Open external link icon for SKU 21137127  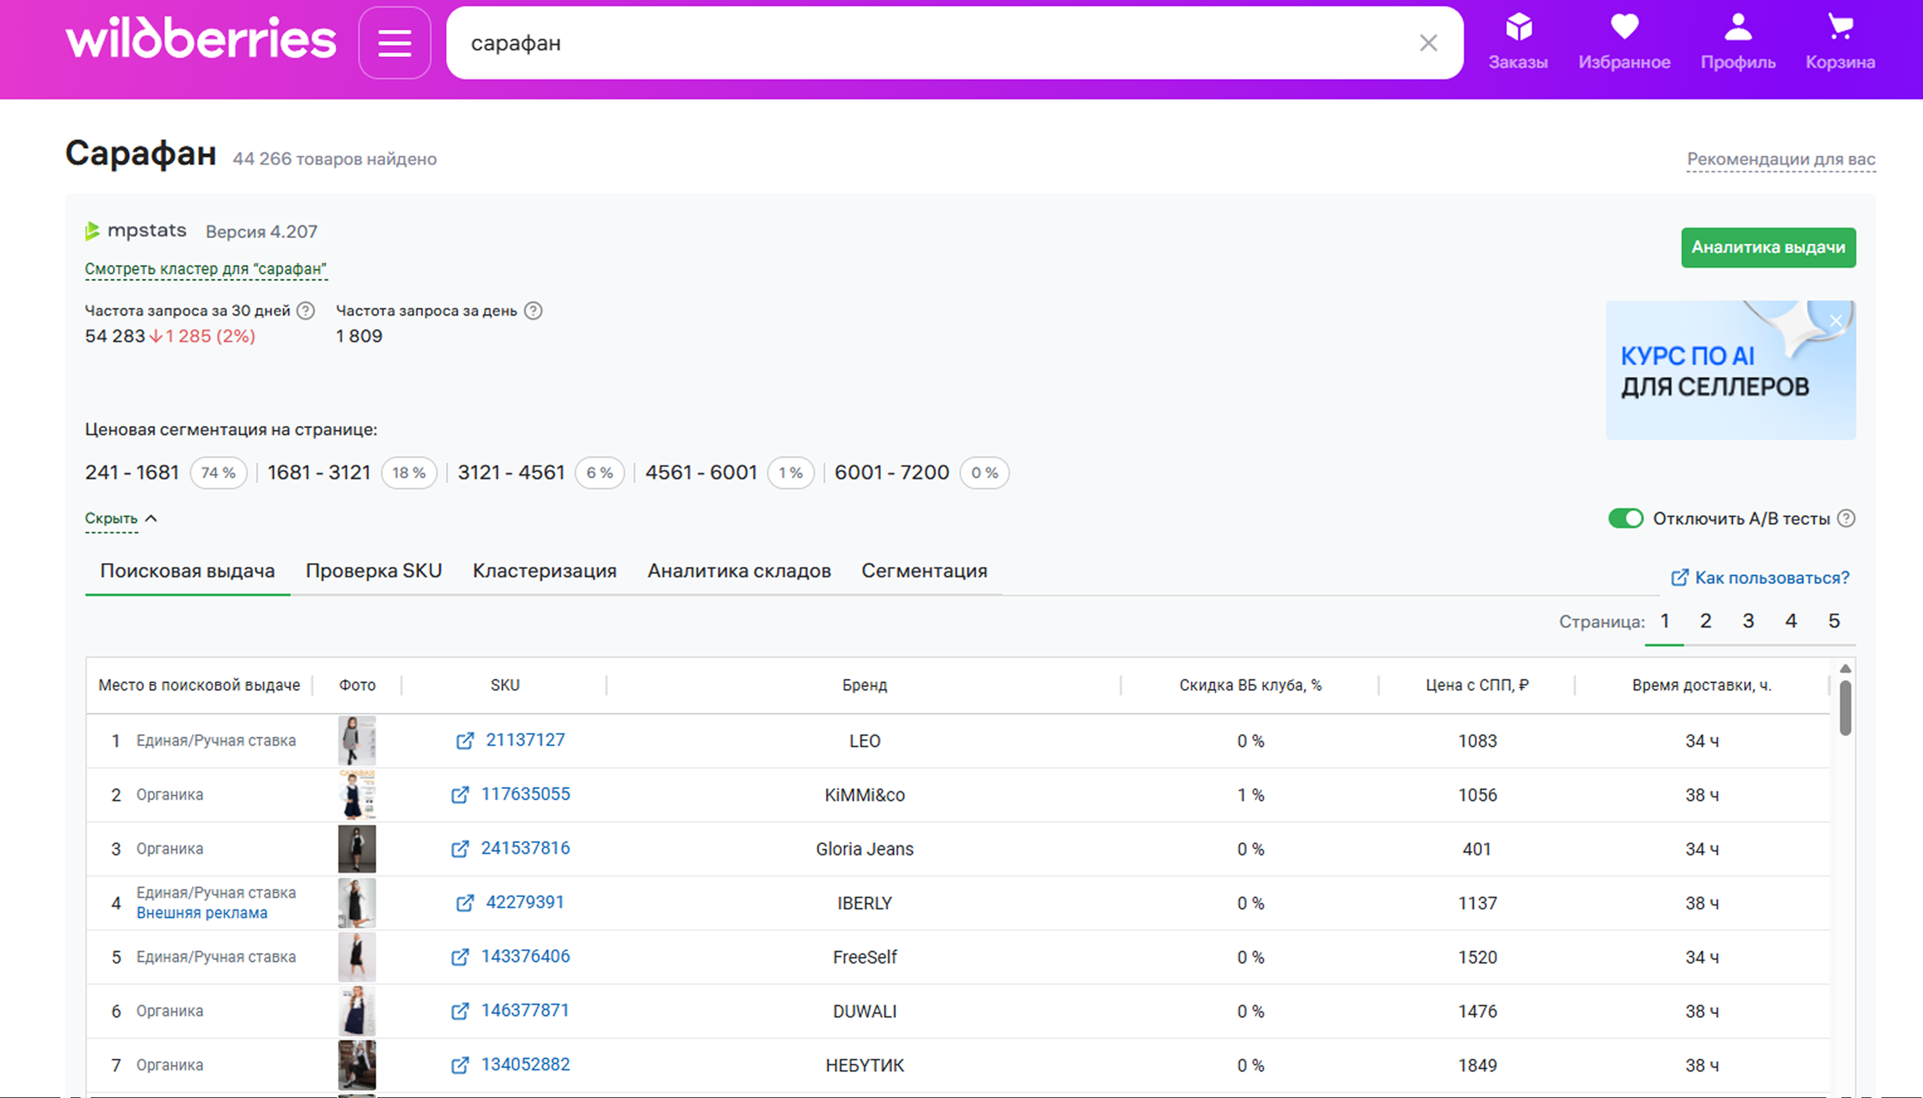[465, 741]
